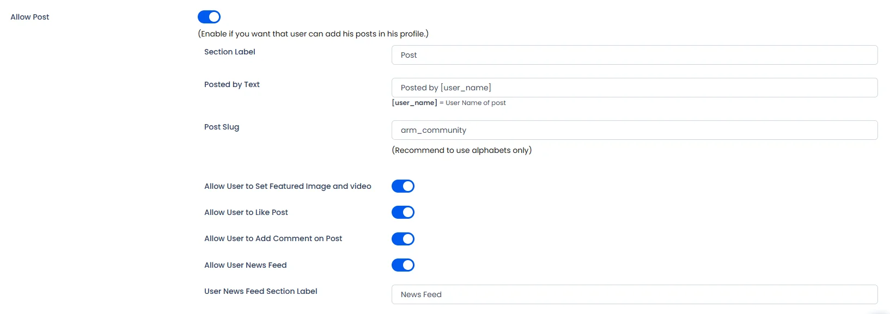This screenshot has height=314, width=890.
Task: Click the Post Slug label
Action: point(222,127)
